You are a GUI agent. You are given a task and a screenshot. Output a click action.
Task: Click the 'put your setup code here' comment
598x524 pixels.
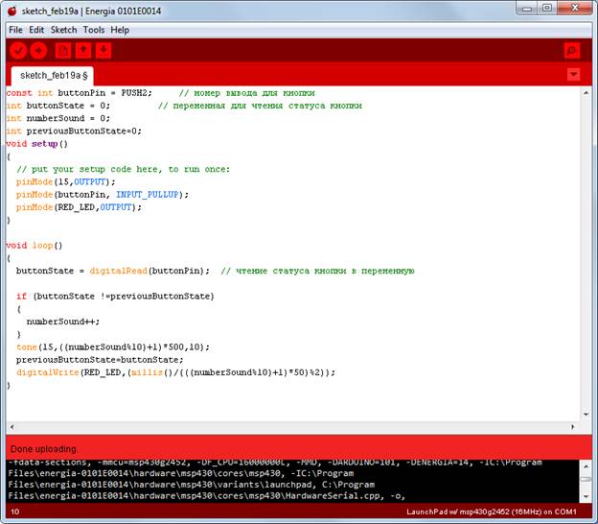click(x=124, y=169)
